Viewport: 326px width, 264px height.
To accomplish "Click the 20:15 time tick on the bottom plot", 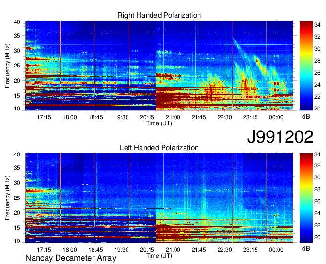I will (x=147, y=250).
